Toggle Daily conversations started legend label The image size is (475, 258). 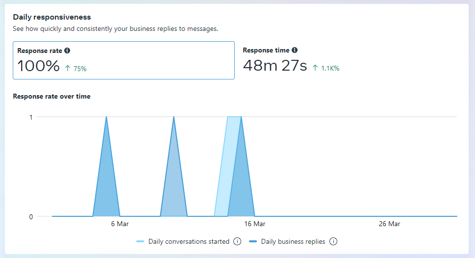(189, 241)
